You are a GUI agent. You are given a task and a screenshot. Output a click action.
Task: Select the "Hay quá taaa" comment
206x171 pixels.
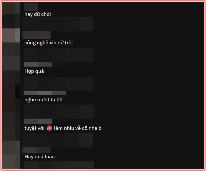[x=39, y=157]
